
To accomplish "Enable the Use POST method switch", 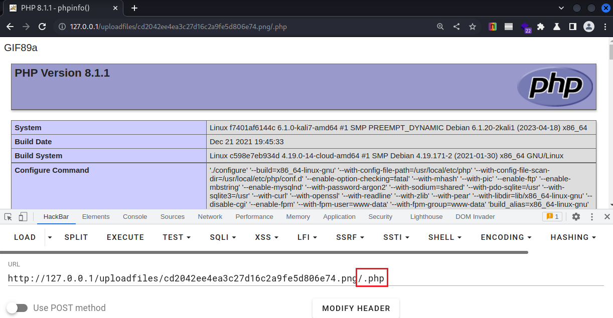I will pyautogui.click(x=18, y=307).
